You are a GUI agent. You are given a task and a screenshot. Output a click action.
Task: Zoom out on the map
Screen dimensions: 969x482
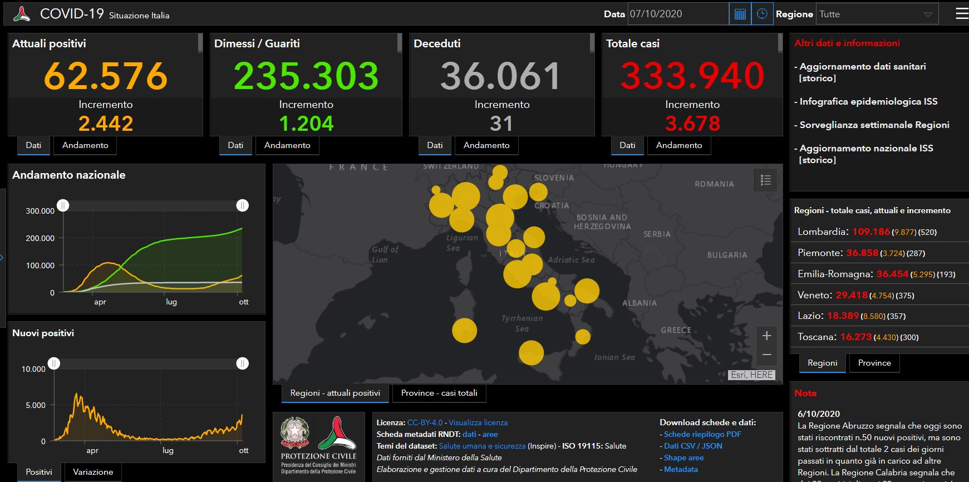pyautogui.click(x=766, y=355)
